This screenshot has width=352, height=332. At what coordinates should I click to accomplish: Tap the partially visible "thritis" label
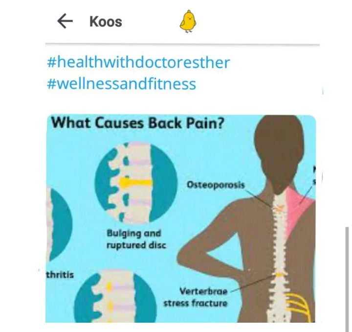(60, 275)
